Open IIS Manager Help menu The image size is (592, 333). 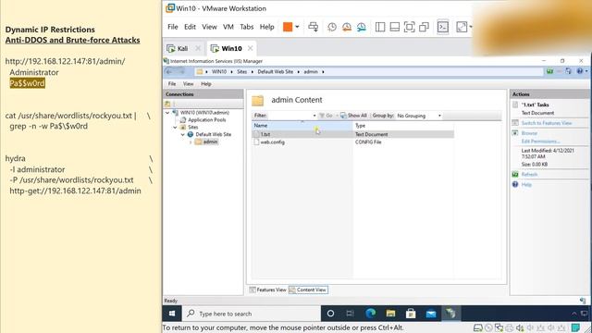coord(205,84)
